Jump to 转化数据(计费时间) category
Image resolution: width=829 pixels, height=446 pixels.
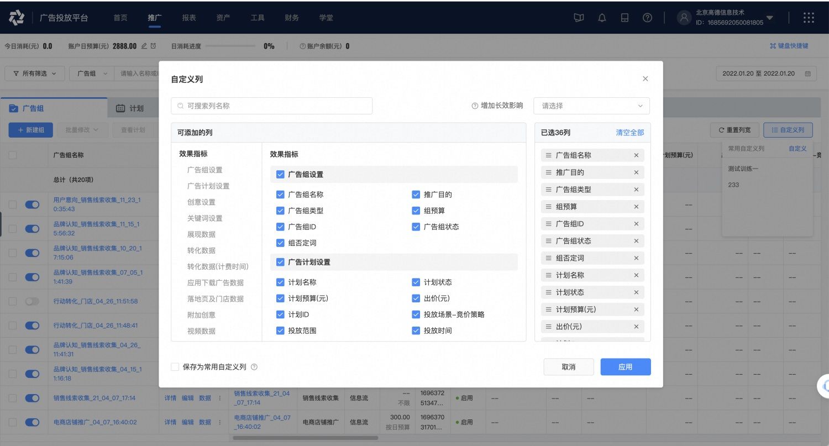[x=218, y=266]
